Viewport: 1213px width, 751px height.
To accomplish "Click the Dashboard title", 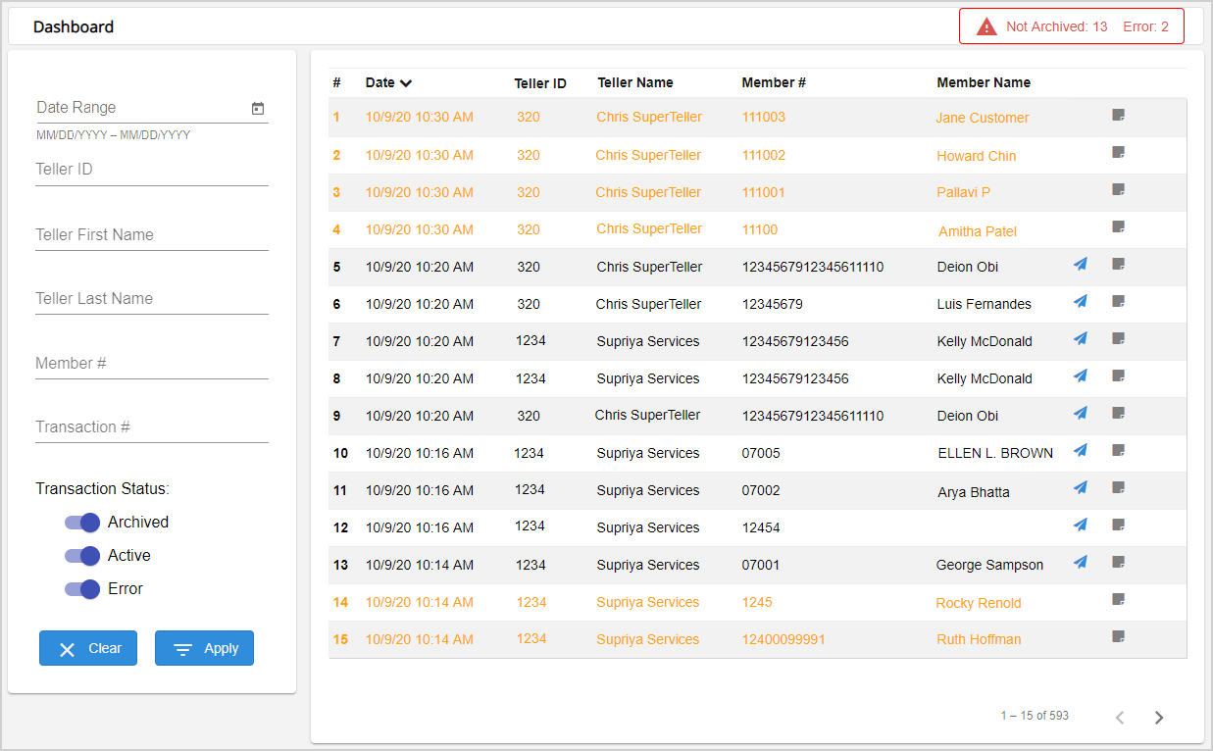I will pyautogui.click(x=74, y=26).
